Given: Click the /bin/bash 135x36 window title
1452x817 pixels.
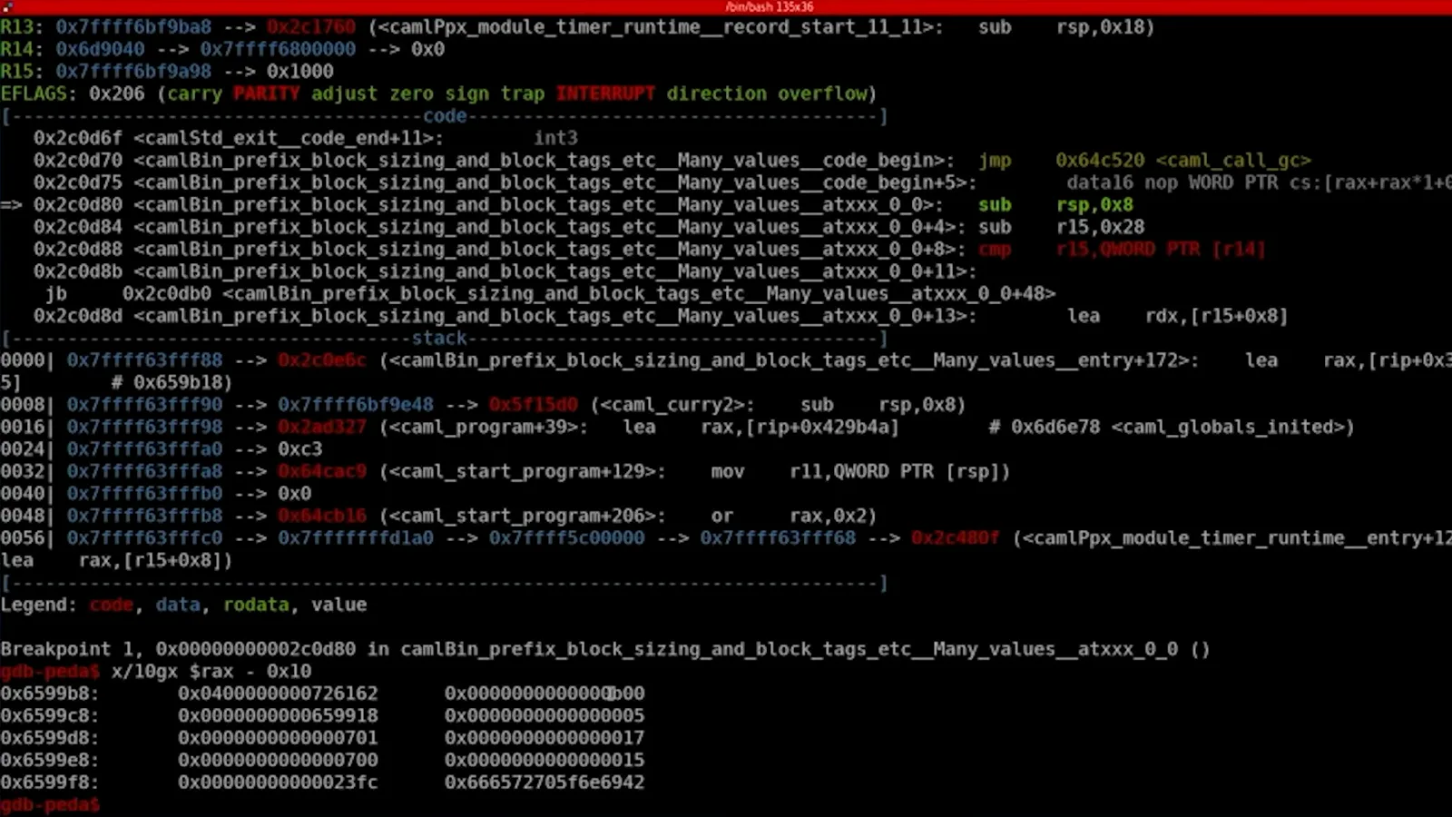Looking at the screenshot, I should [770, 6].
